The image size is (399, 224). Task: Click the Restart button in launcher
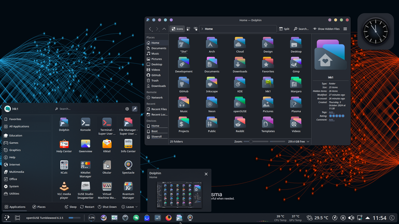pos(87,207)
